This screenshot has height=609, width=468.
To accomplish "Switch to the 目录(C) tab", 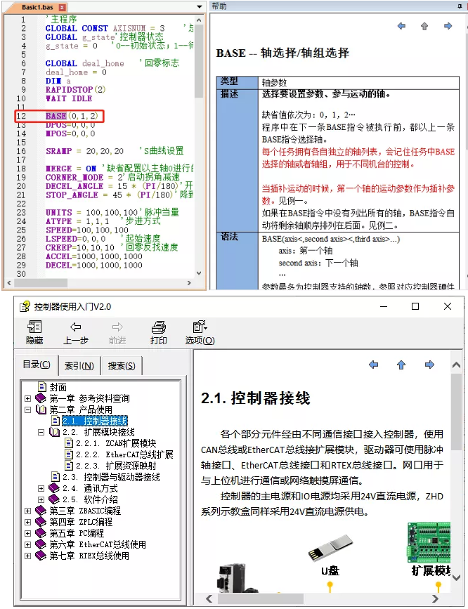I will click(37, 365).
